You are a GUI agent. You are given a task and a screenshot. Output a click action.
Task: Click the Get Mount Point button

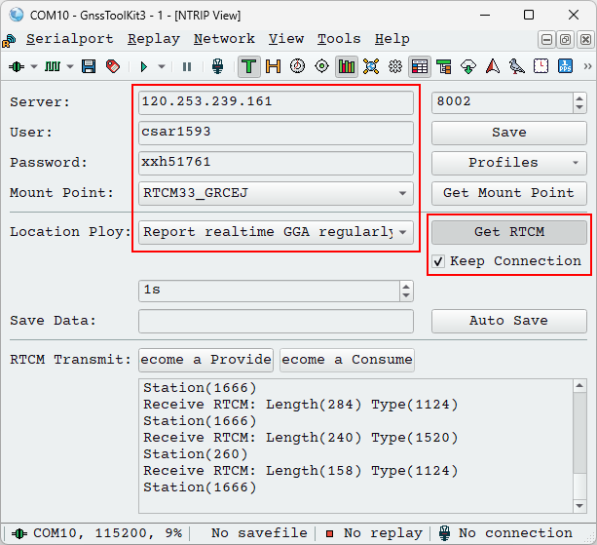pos(508,193)
